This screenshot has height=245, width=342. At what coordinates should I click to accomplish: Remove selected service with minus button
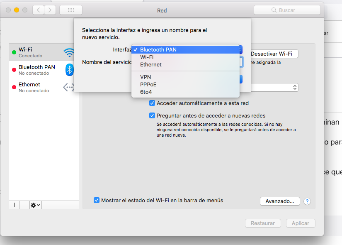[x=24, y=205]
